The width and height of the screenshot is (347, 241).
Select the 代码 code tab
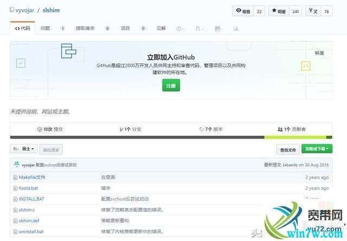point(23,28)
